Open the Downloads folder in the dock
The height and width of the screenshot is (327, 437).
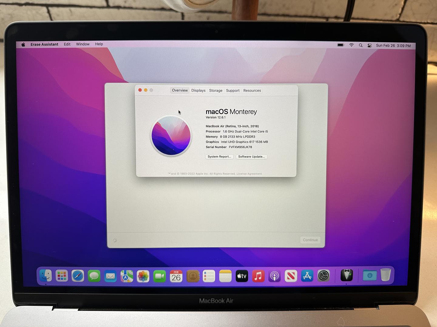pos(370,275)
